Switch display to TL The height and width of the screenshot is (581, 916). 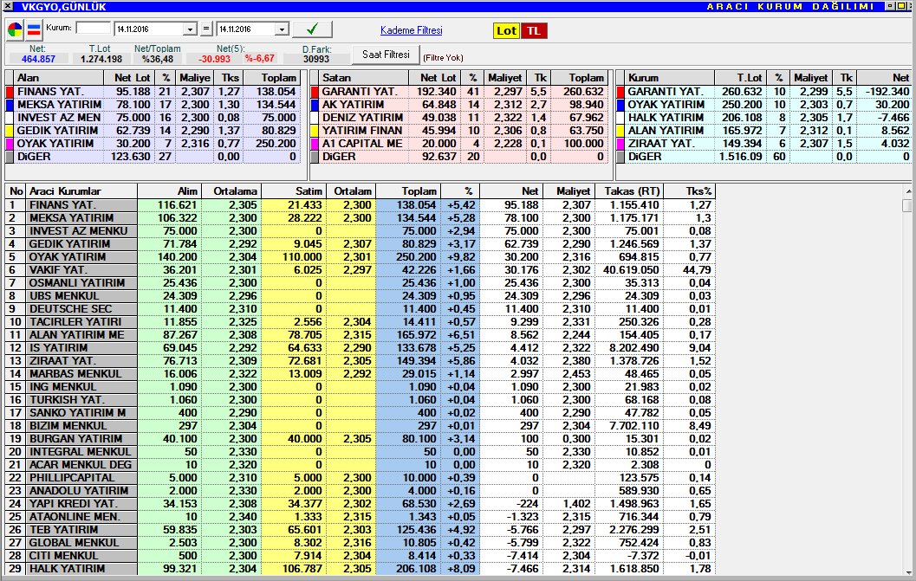534,31
